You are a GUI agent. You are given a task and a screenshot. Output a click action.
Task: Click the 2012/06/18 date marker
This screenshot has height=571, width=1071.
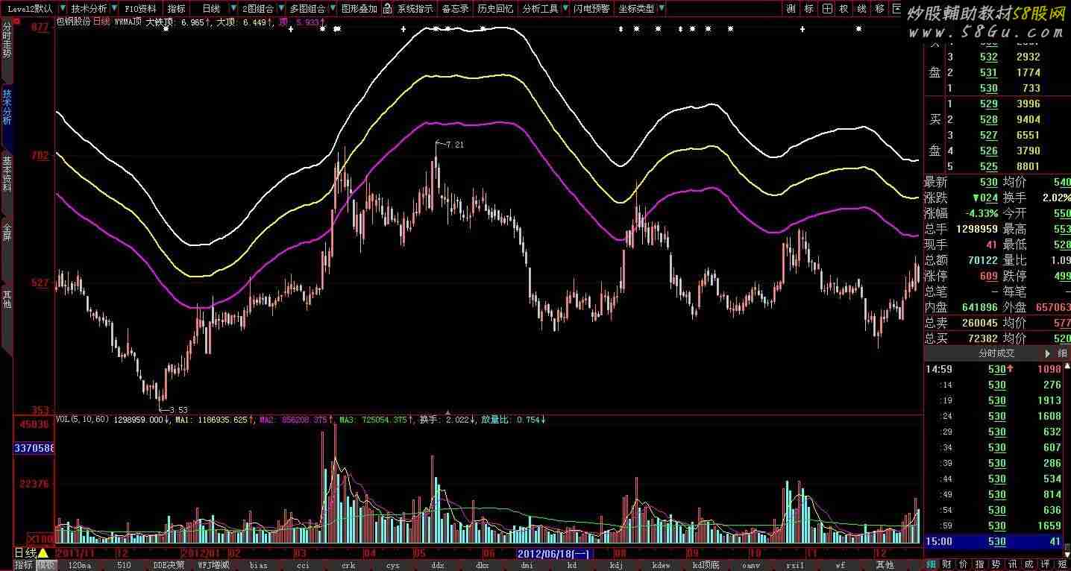click(555, 554)
